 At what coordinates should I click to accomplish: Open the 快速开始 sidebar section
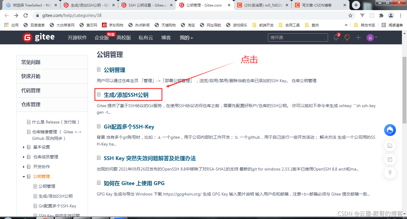pos(52,76)
